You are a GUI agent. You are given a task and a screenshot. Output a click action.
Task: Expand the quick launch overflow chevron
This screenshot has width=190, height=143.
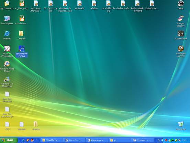pyautogui.click(x=36, y=140)
